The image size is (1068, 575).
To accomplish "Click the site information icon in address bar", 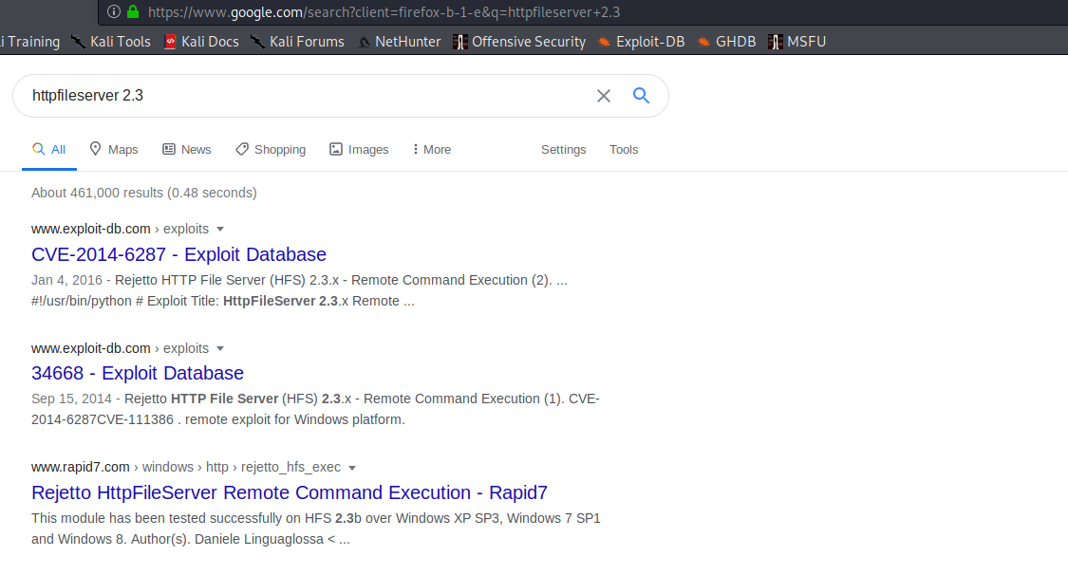I will pos(113,12).
